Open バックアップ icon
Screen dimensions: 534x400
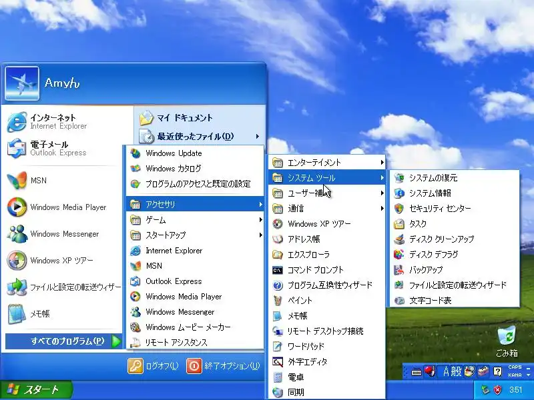(x=399, y=270)
